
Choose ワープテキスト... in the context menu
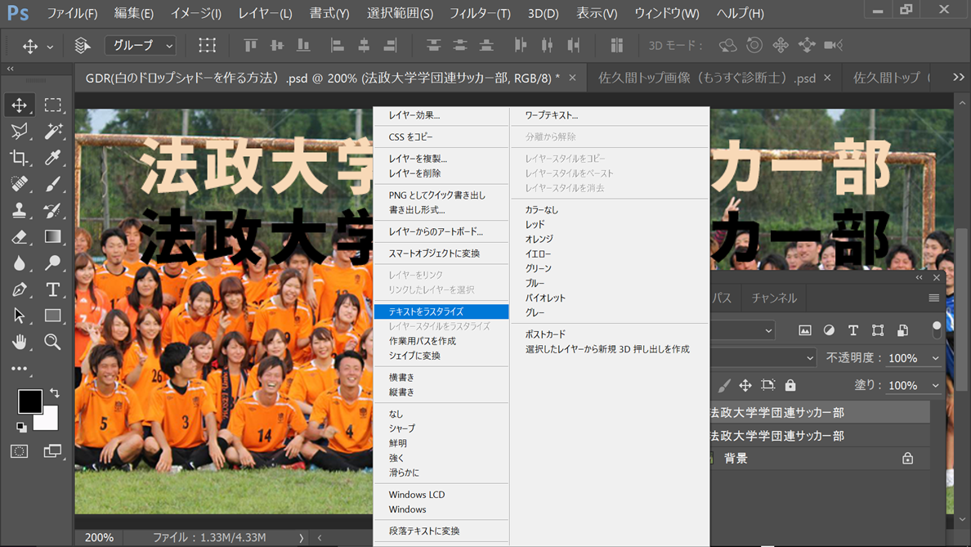click(610, 115)
